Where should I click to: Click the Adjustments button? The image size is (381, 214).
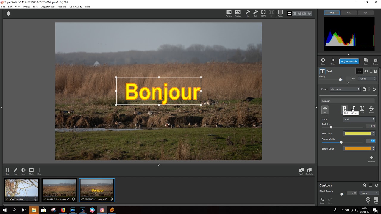click(x=349, y=61)
